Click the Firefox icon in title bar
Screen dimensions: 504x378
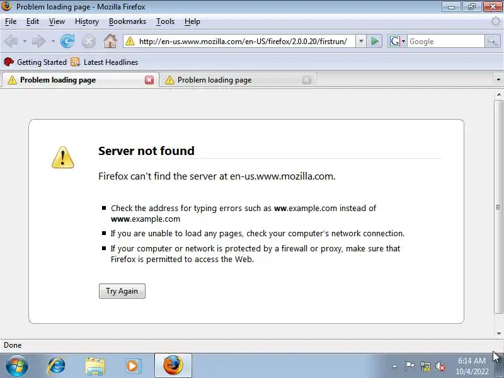pyautogui.click(x=6, y=6)
